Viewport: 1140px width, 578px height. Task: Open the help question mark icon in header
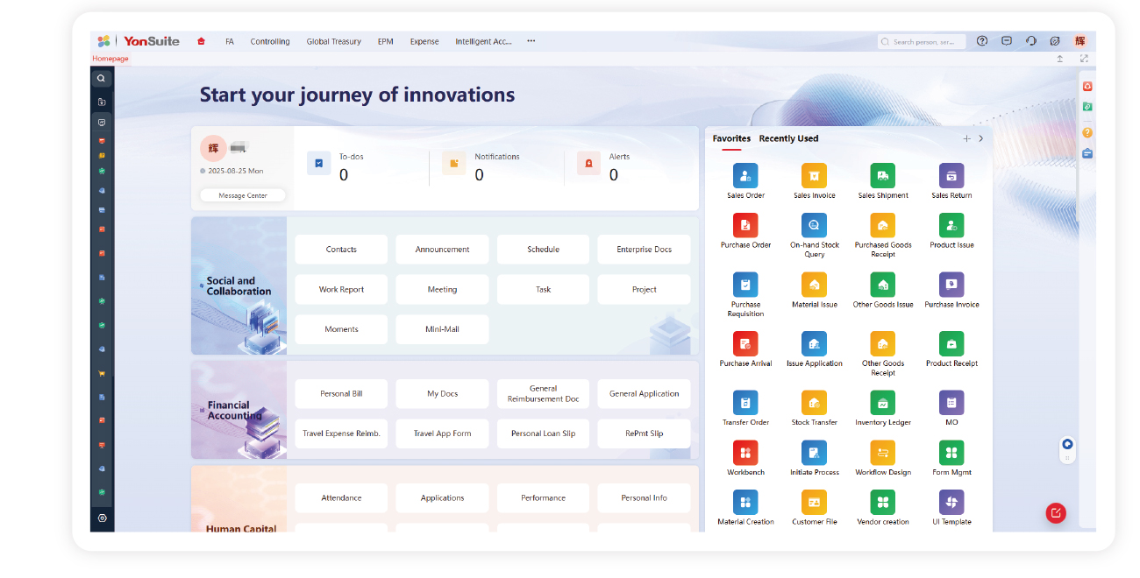click(982, 41)
